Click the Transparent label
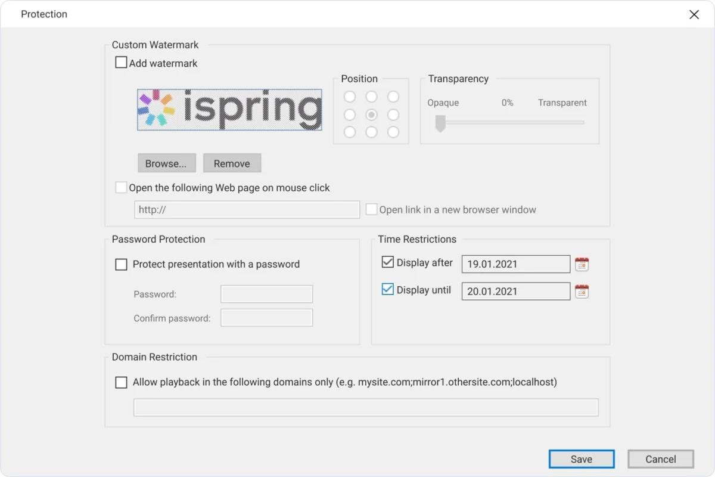The image size is (715, 477). [562, 103]
